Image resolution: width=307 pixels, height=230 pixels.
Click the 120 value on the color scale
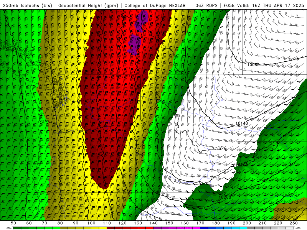pos(122,223)
